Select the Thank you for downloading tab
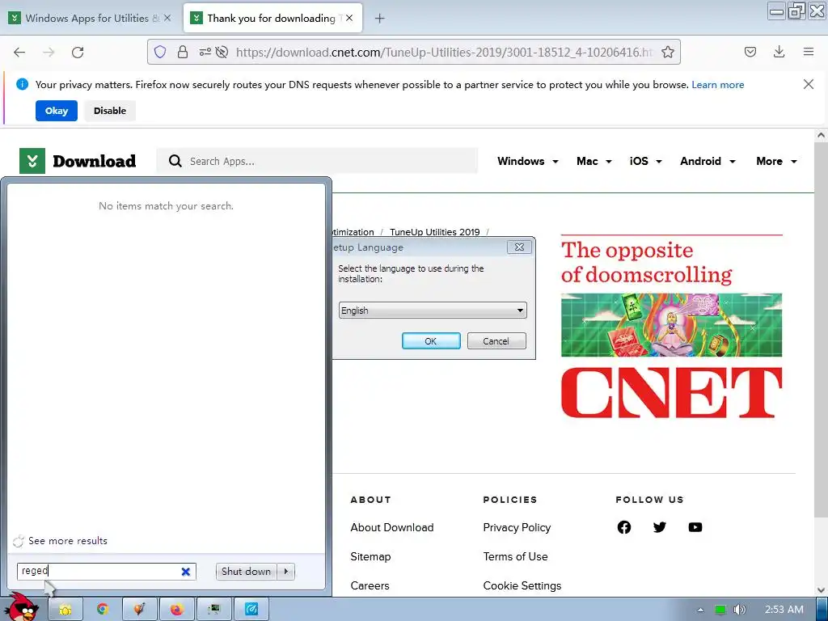The image size is (828, 621). pos(272,18)
